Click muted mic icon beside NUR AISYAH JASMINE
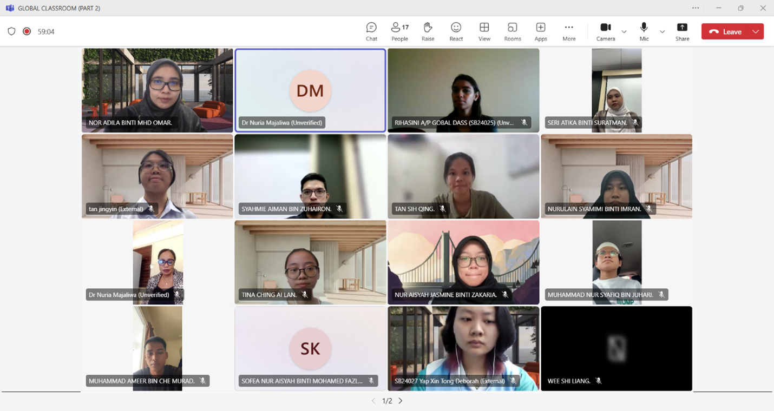774x411 pixels. coord(504,295)
